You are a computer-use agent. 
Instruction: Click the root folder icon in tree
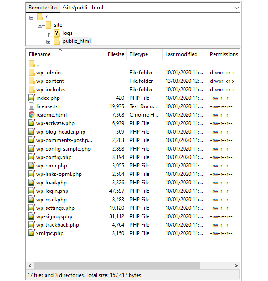(40, 17)
